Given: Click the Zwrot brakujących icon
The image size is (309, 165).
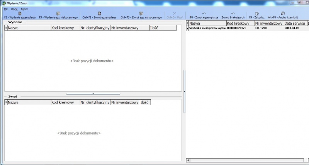Looking at the screenshot, I should [x=233, y=14].
